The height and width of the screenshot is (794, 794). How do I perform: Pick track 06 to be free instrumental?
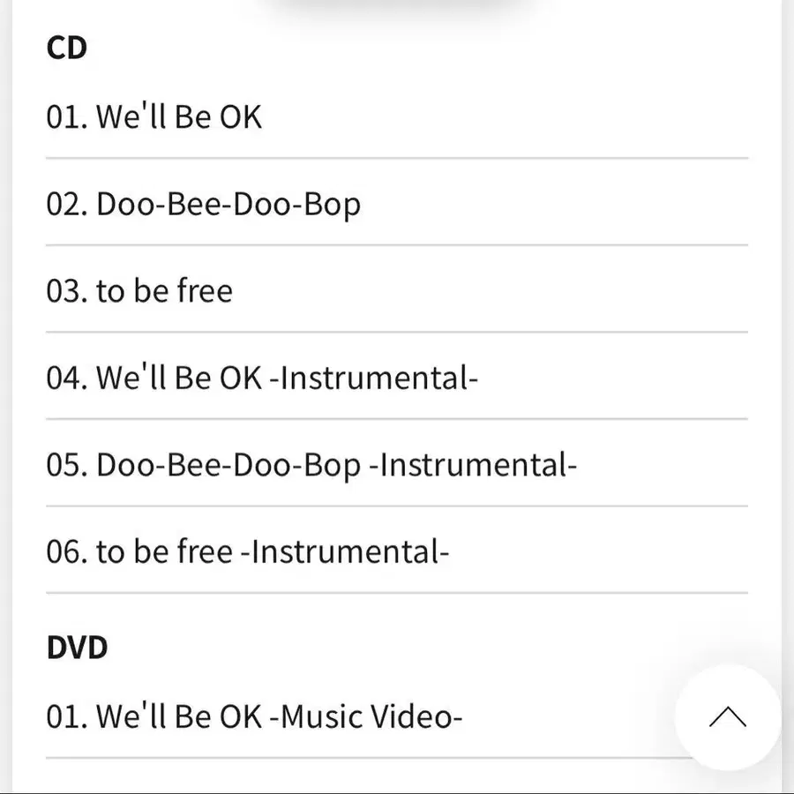point(397,551)
